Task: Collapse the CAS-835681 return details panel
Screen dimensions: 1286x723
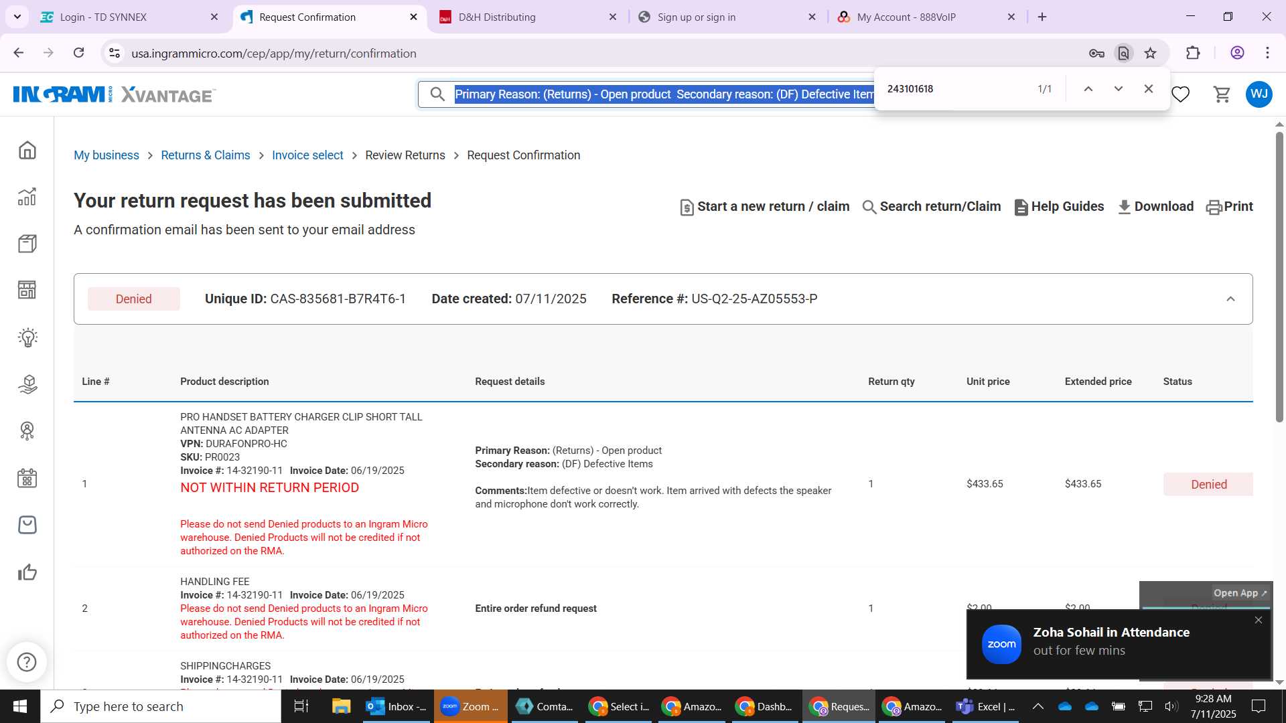Action: pos(1230,299)
